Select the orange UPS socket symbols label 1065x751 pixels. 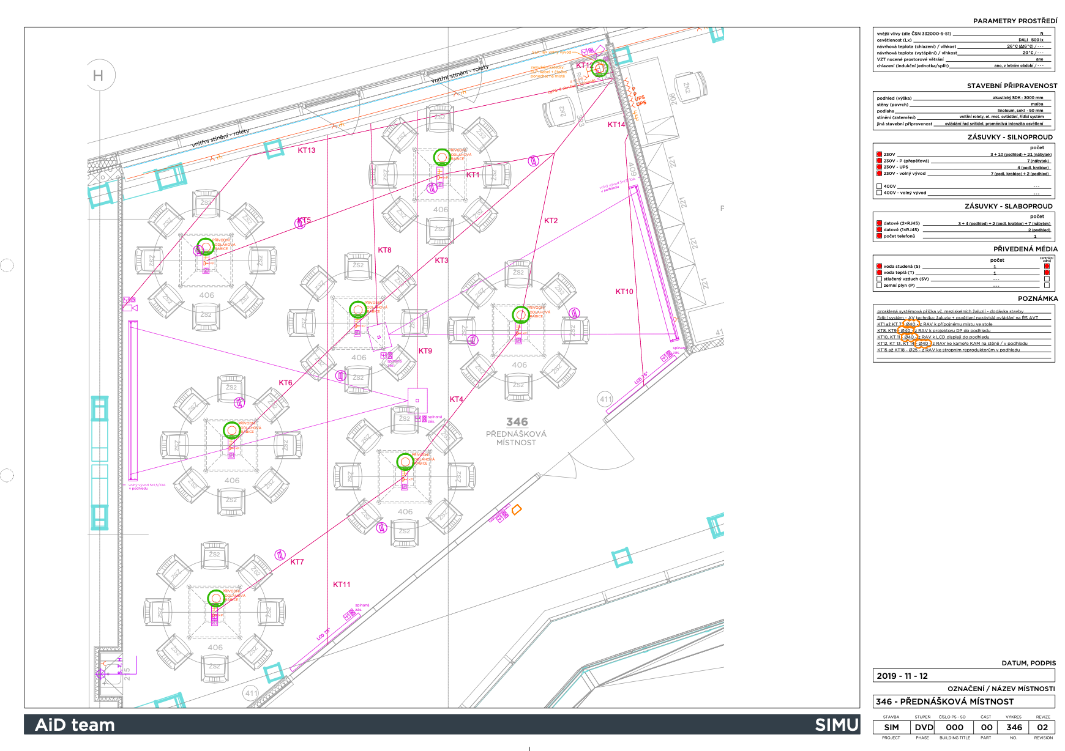[640, 100]
